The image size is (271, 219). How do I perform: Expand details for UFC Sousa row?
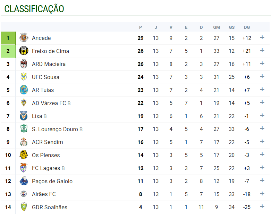(262, 77)
